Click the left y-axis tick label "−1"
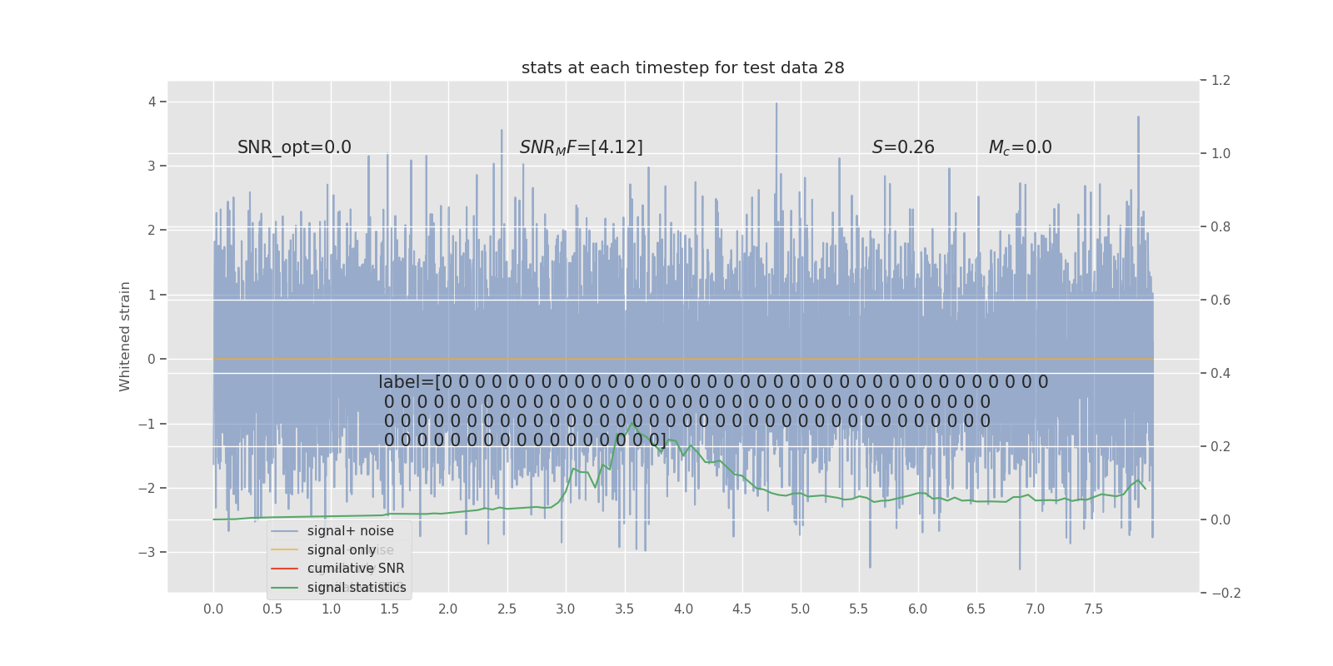 tap(147, 424)
